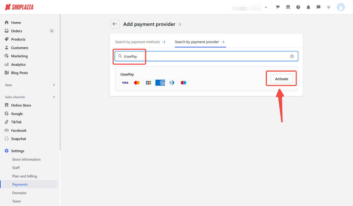Open the flag icon in the header
This screenshot has width=353, height=206.
point(278,7)
